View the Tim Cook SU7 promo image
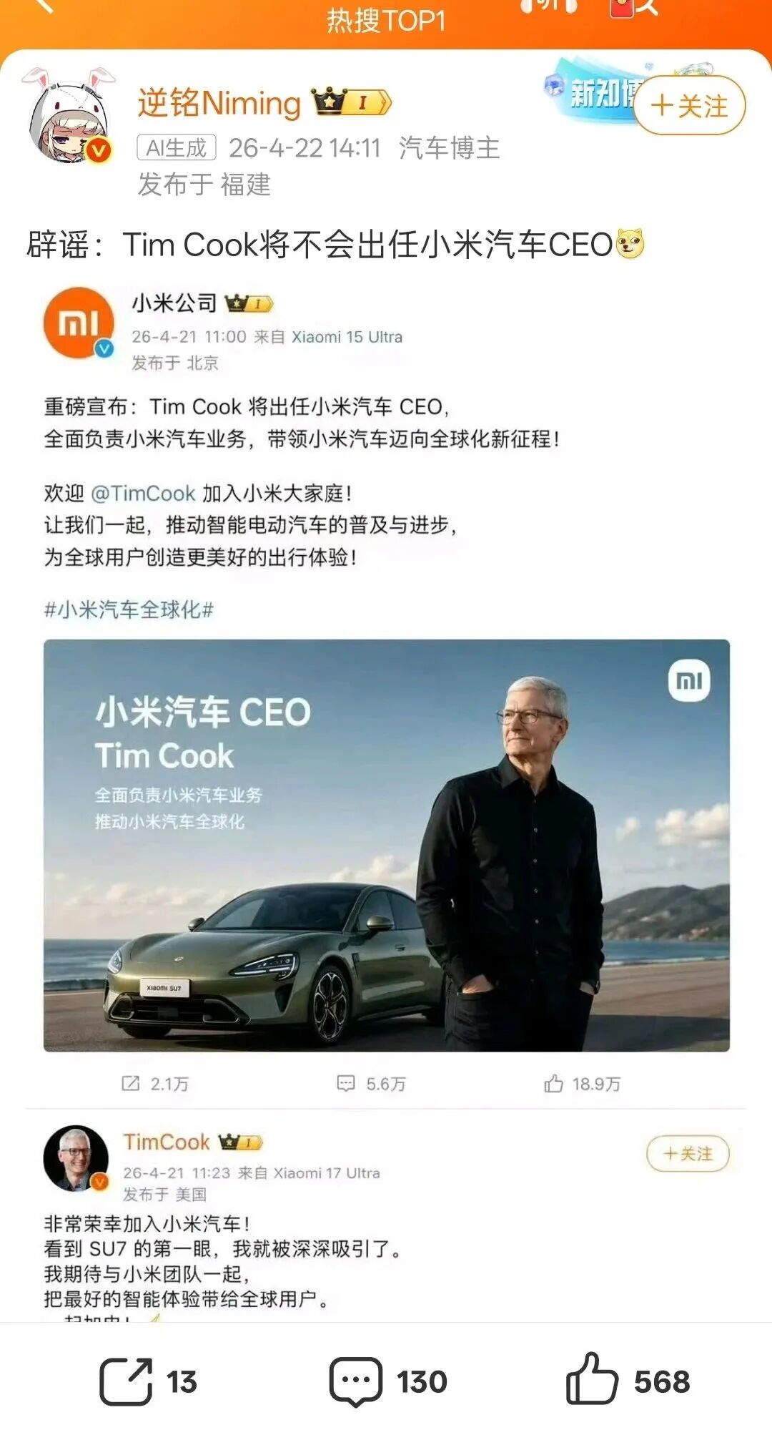Viewport: 772px width, 1430px height. point(387,845)
